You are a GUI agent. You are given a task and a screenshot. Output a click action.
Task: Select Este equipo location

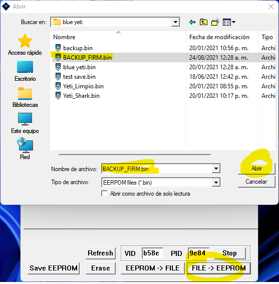click(25, 123)
